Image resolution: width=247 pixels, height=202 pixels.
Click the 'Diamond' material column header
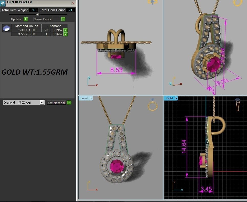pos(55,26)
